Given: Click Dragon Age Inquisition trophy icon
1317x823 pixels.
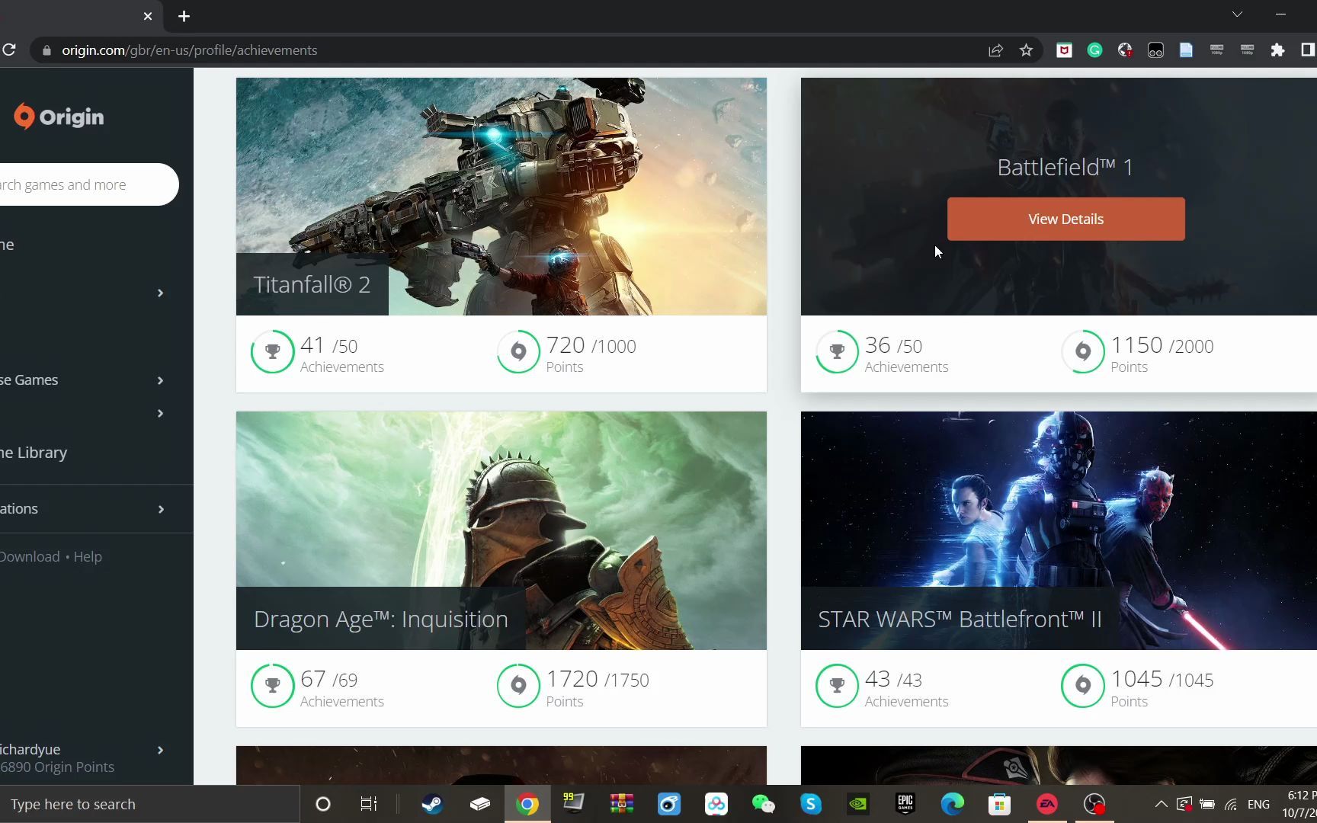Looking at the screenshot, I should (x=272, y=685).
